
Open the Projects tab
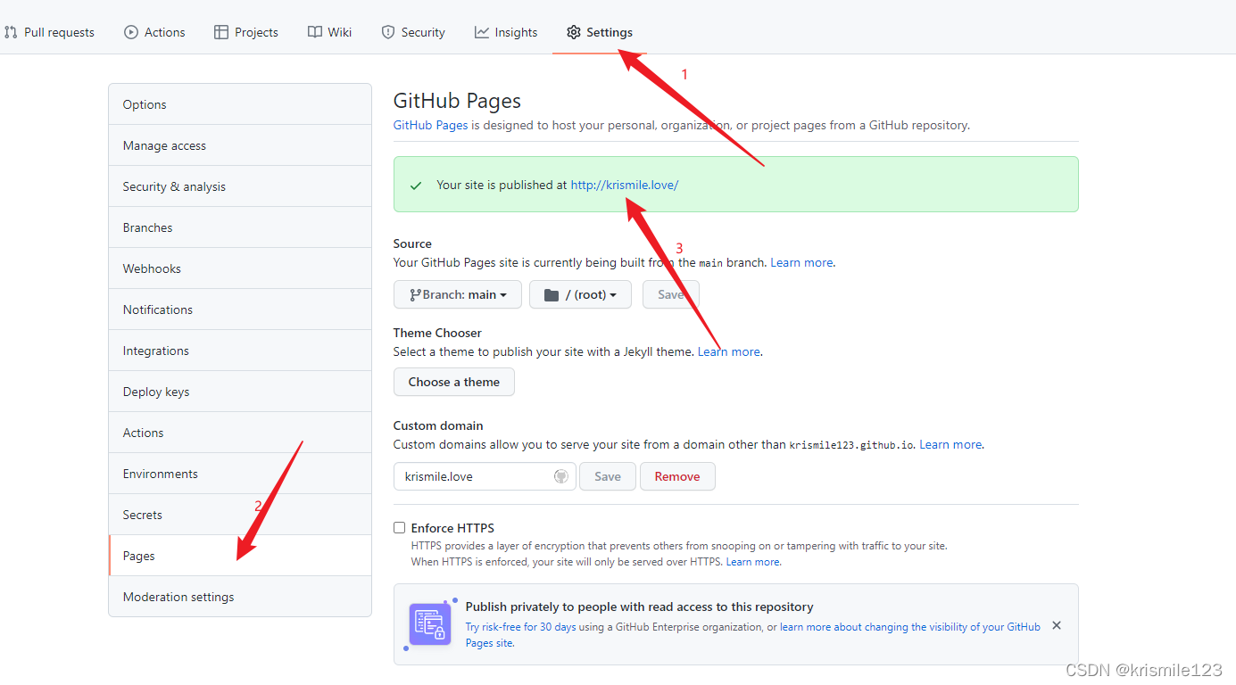246,32
